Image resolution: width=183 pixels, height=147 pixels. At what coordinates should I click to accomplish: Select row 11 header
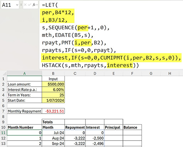pyautogui.click(x=3, y=133)
